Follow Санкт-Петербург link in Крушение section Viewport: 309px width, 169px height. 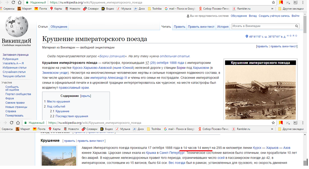point(172,153)
